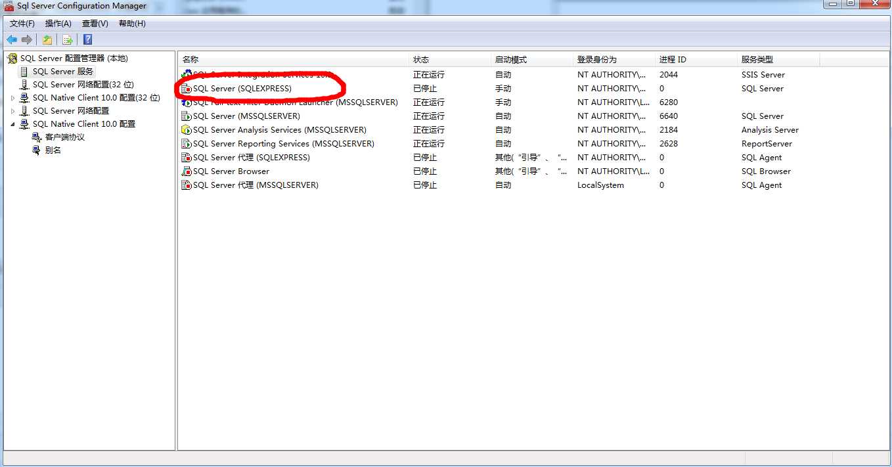Sort by the 服务类型 column header
The height and width of the screenshot is (467, 892).
tap(778, 60)
